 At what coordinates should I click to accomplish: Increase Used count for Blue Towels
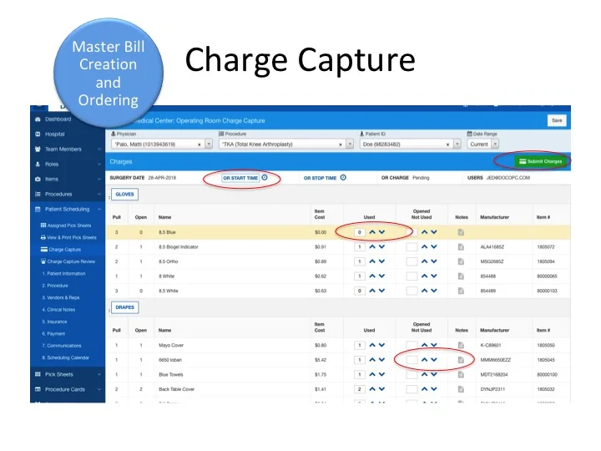point(372,374)
